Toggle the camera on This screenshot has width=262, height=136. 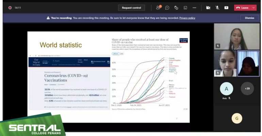[x=208, y=8]
